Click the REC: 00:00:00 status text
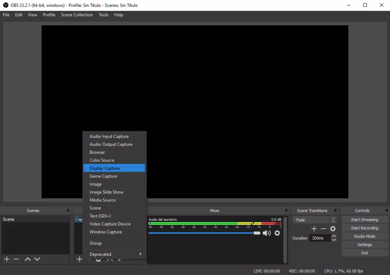Screen dimensions: 390x275 [302, 271]
